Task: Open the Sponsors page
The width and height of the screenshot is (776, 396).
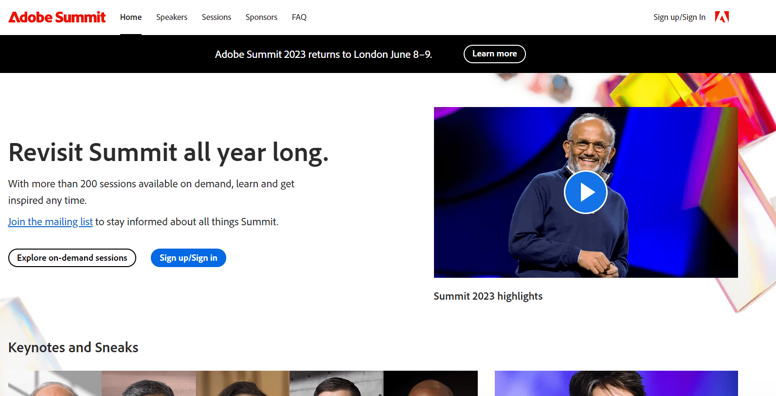Action: point(261,17)
